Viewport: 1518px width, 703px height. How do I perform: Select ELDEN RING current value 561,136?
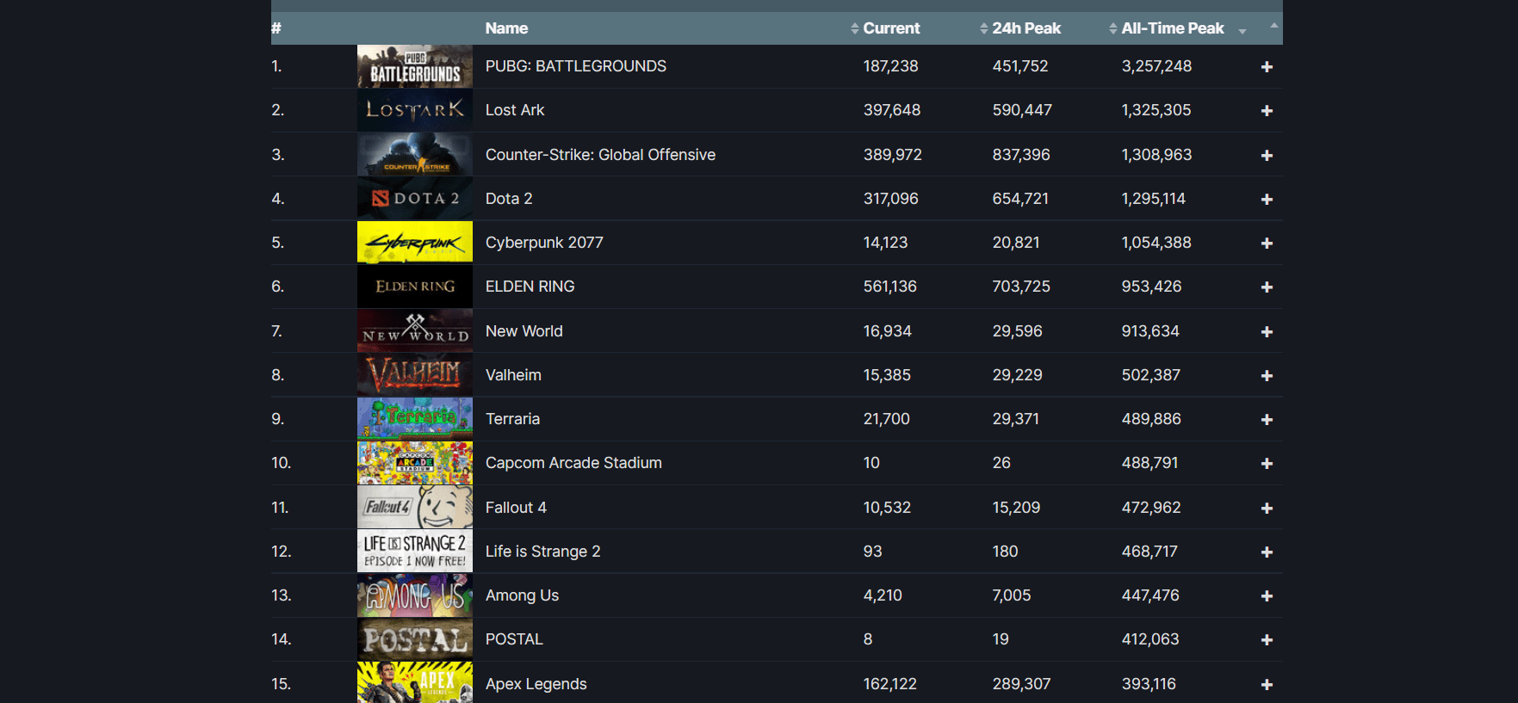coord(890,287)
